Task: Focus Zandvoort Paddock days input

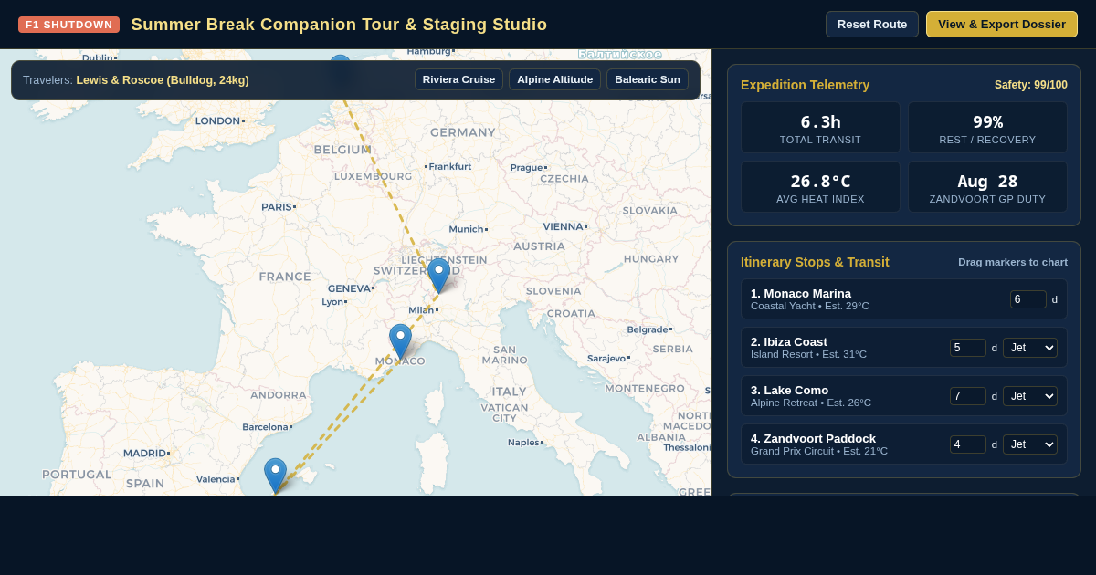Action: coord(967,444)
